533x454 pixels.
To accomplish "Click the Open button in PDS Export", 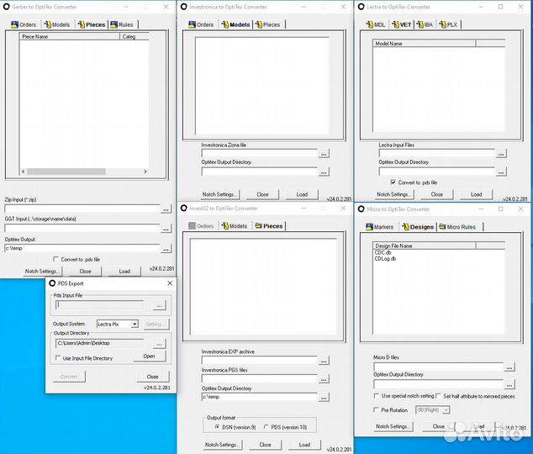I will [x=149, y=356].
